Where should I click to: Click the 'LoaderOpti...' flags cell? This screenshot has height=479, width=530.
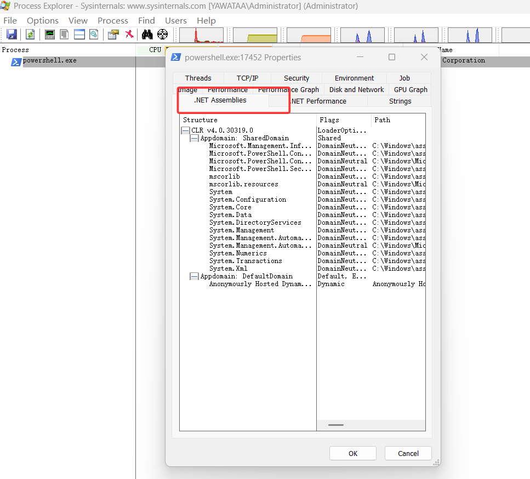[x=341, y=130]
